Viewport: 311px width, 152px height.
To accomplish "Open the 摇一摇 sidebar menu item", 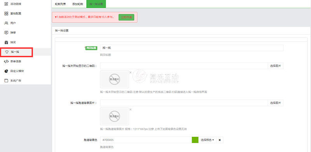I will point(16,52).
